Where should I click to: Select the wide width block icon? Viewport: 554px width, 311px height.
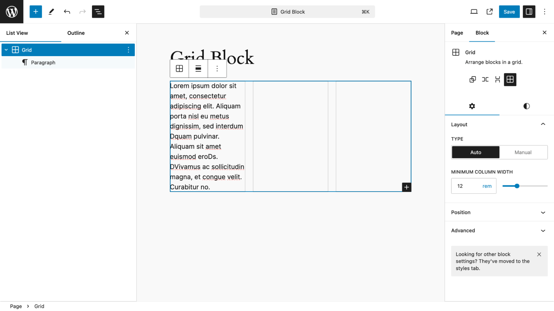[x=485, y=79]
